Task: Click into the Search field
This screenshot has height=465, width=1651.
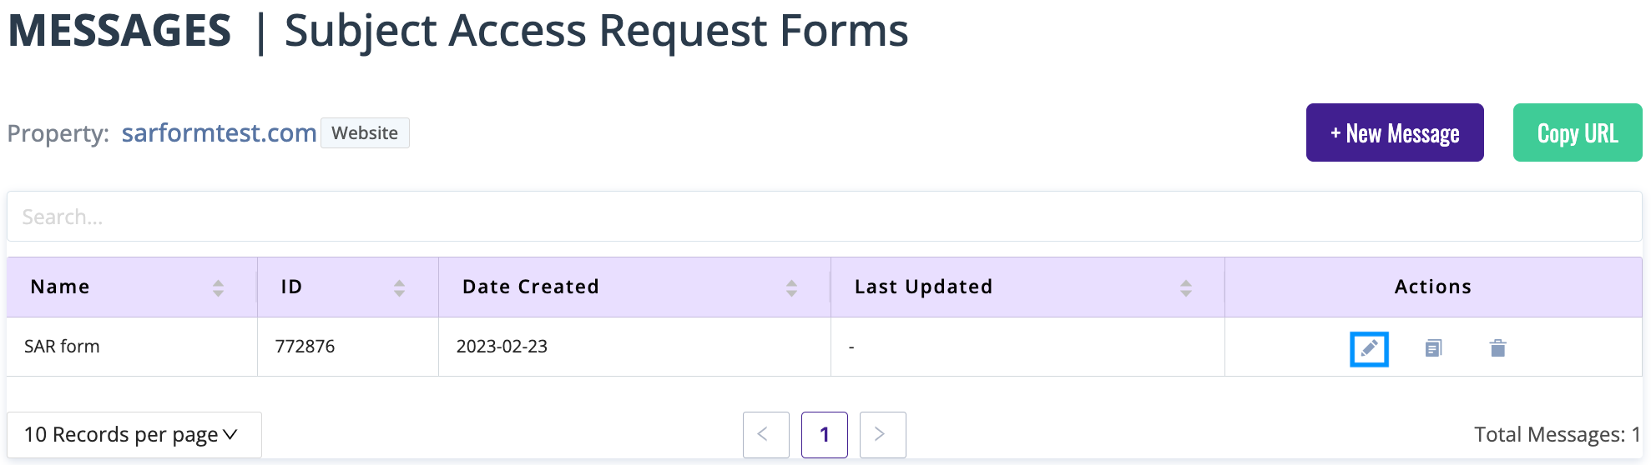Action: pos(823,217)
